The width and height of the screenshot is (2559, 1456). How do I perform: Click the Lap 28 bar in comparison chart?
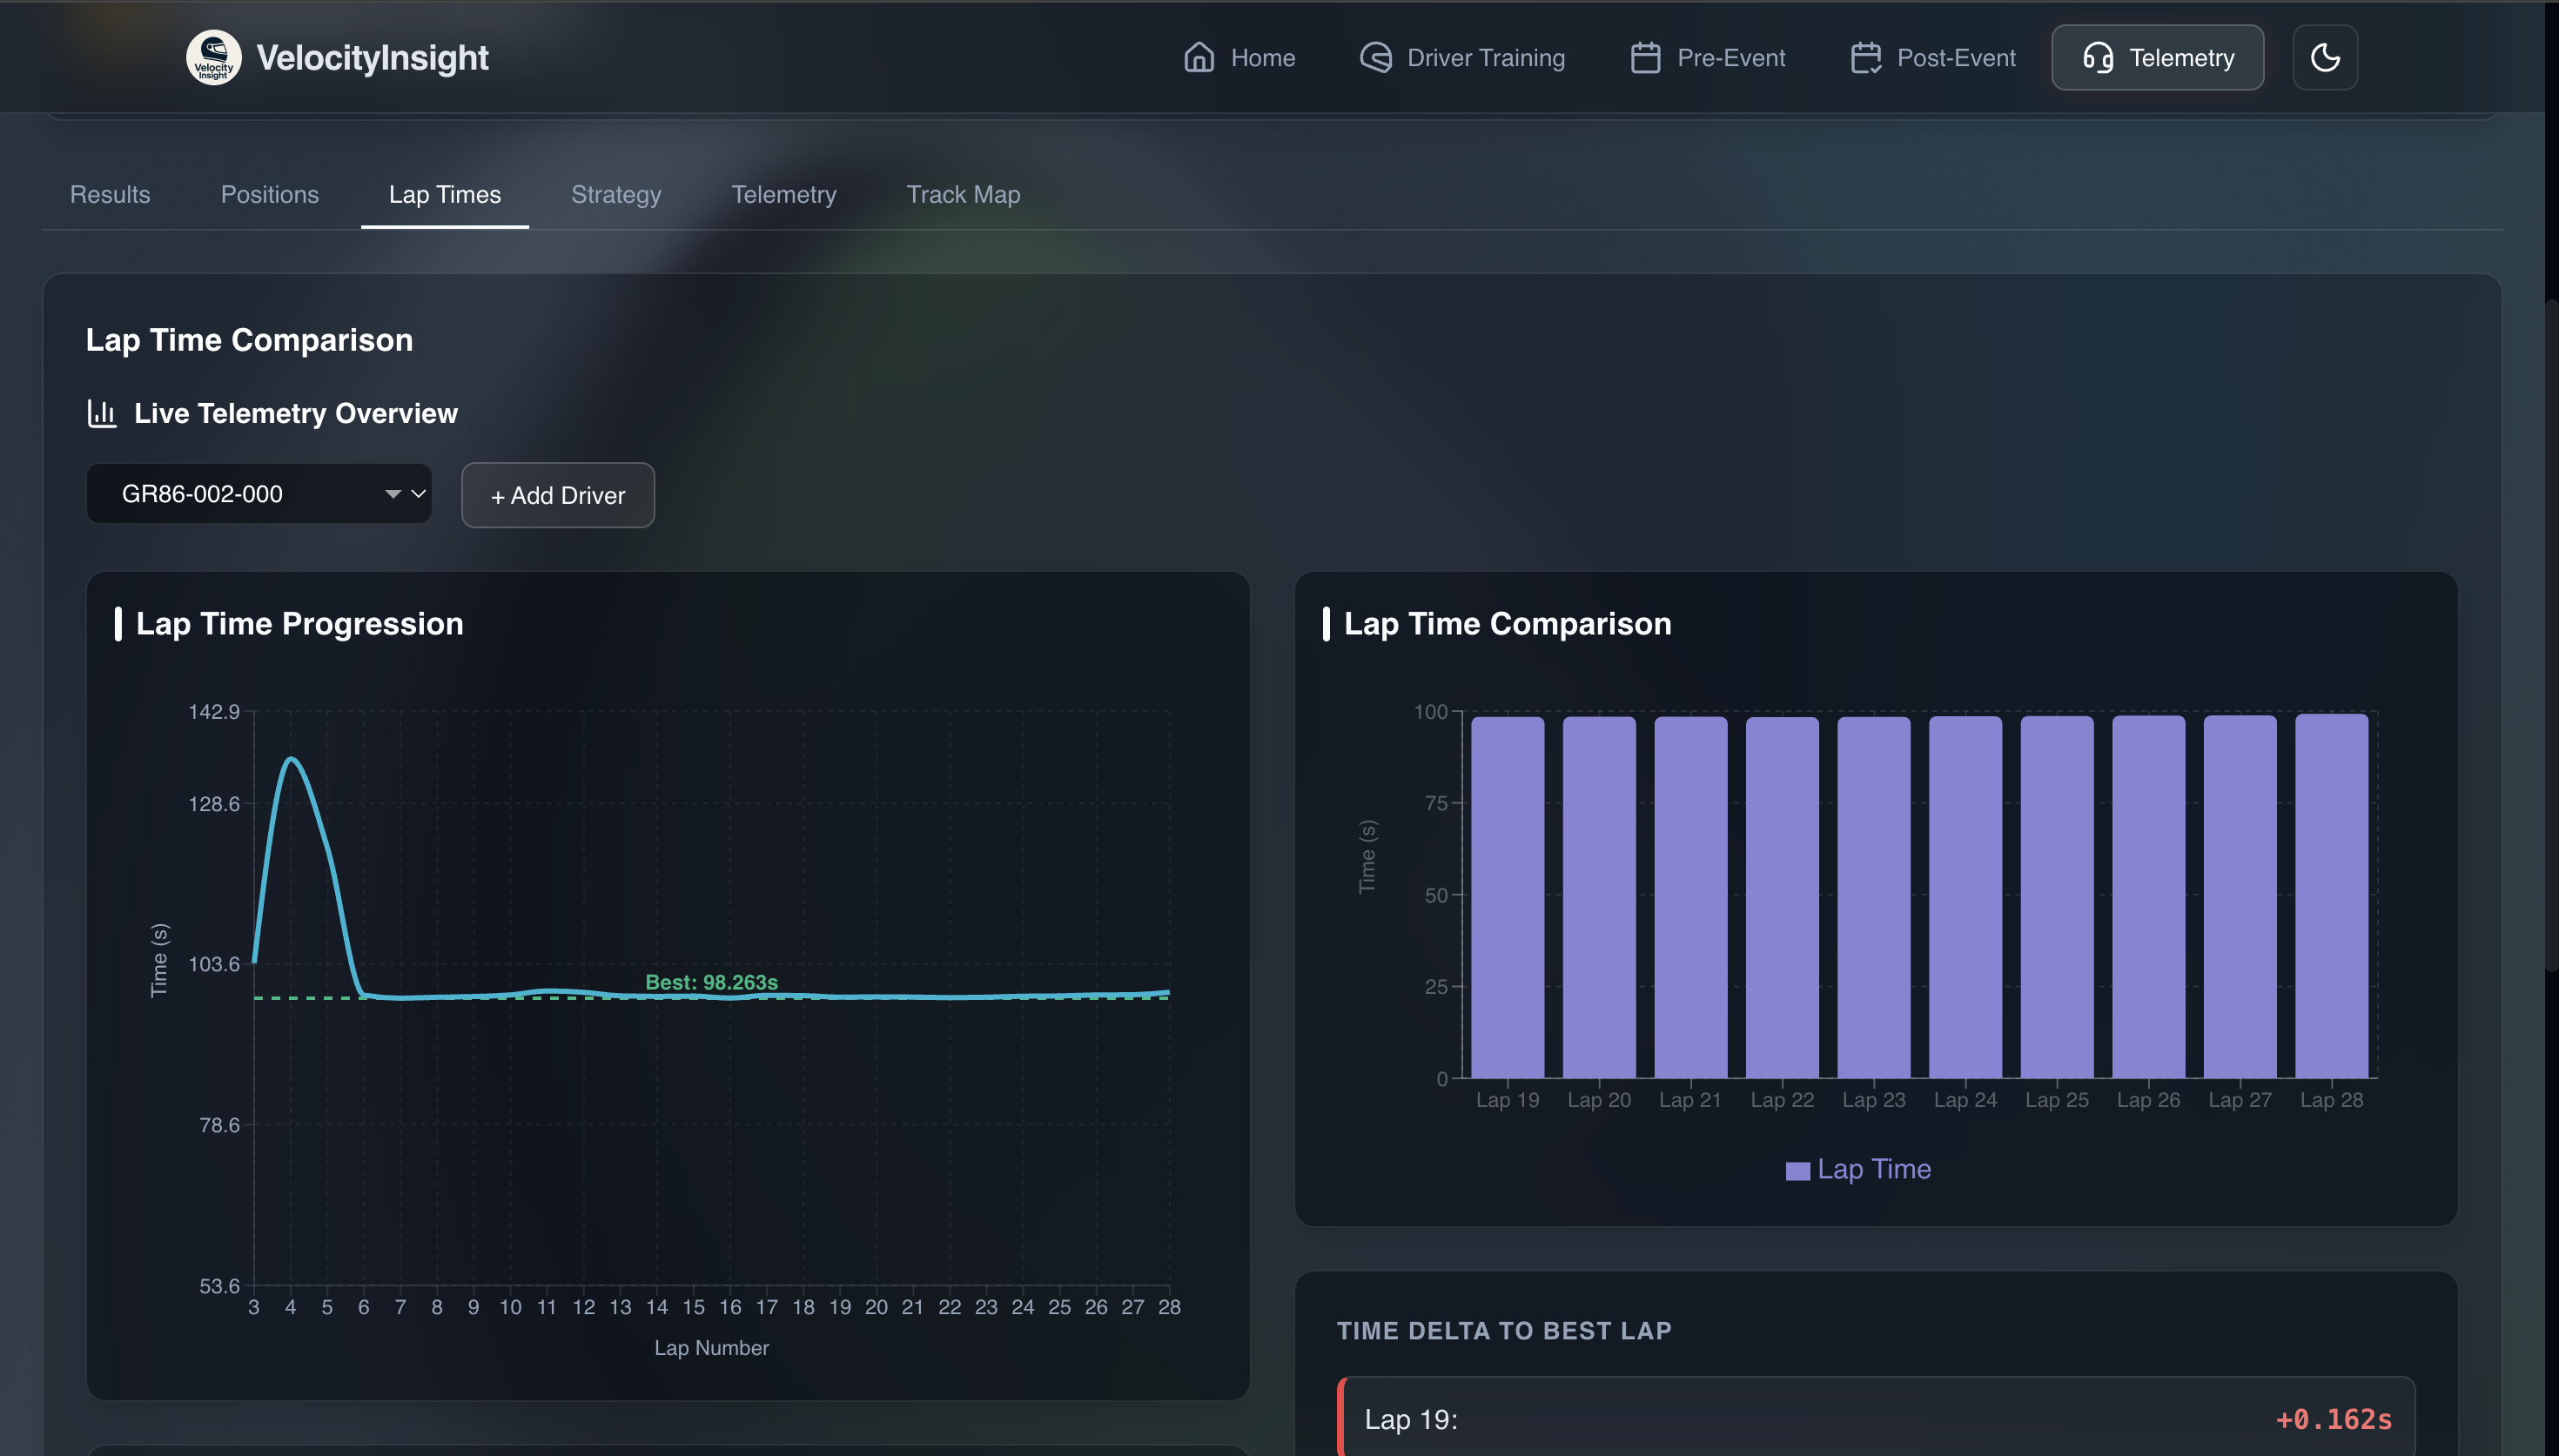pyautogui.click(x=2331, y=895)
